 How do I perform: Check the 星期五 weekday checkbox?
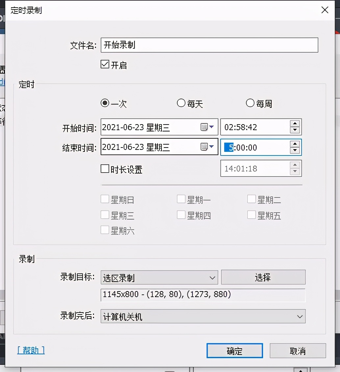[251, 214]
